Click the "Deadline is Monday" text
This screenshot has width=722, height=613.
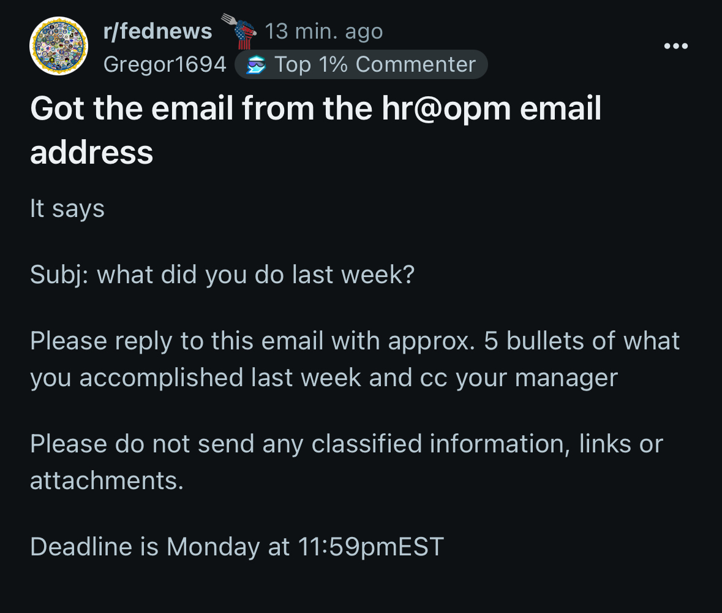pos(145,547)
